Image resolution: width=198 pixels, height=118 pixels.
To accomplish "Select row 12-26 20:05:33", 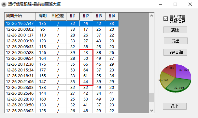I will pyautogui.click(x=61, y=47).
